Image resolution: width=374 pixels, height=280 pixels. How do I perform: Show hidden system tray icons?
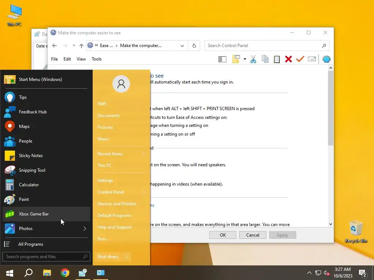tap(309, 273)
